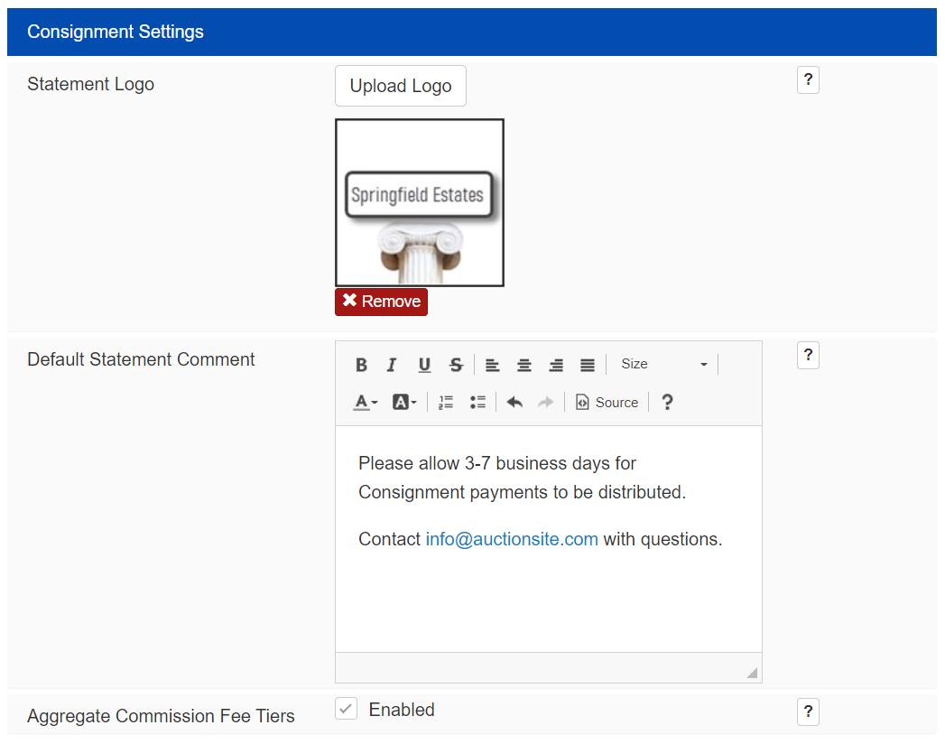
Task: Apply strikethrough formatting
Action: (x=456, y=365)
